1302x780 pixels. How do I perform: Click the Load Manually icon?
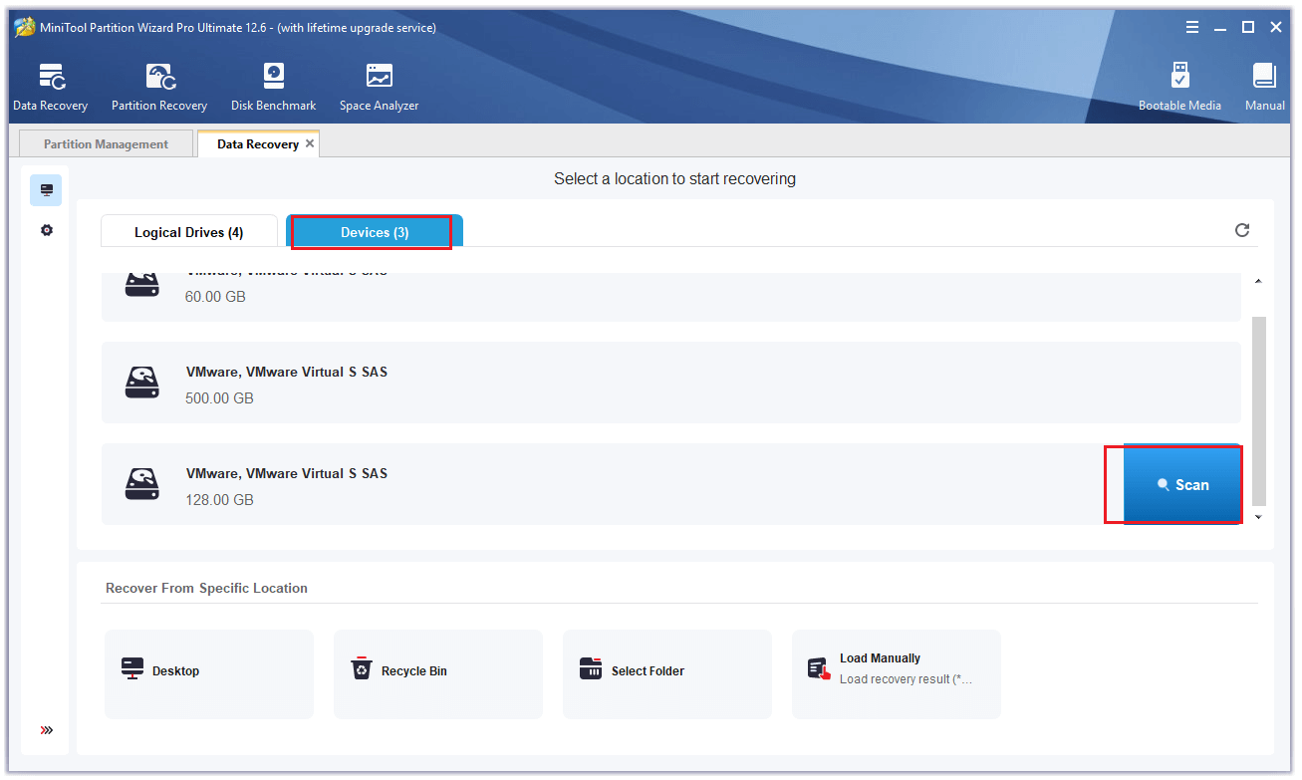819,668
